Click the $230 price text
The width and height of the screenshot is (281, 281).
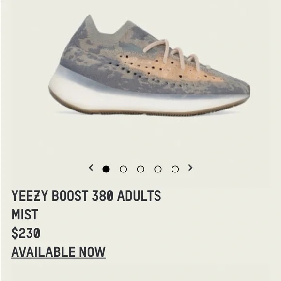click(26, 233)
